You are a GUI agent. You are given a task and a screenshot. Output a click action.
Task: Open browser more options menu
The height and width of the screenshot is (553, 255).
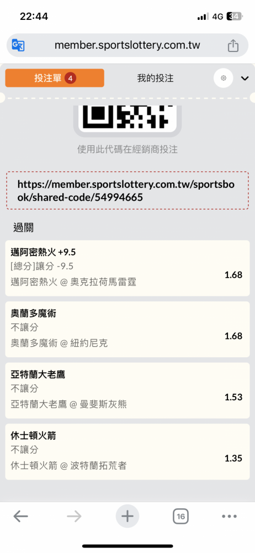(x=229, y=517)
